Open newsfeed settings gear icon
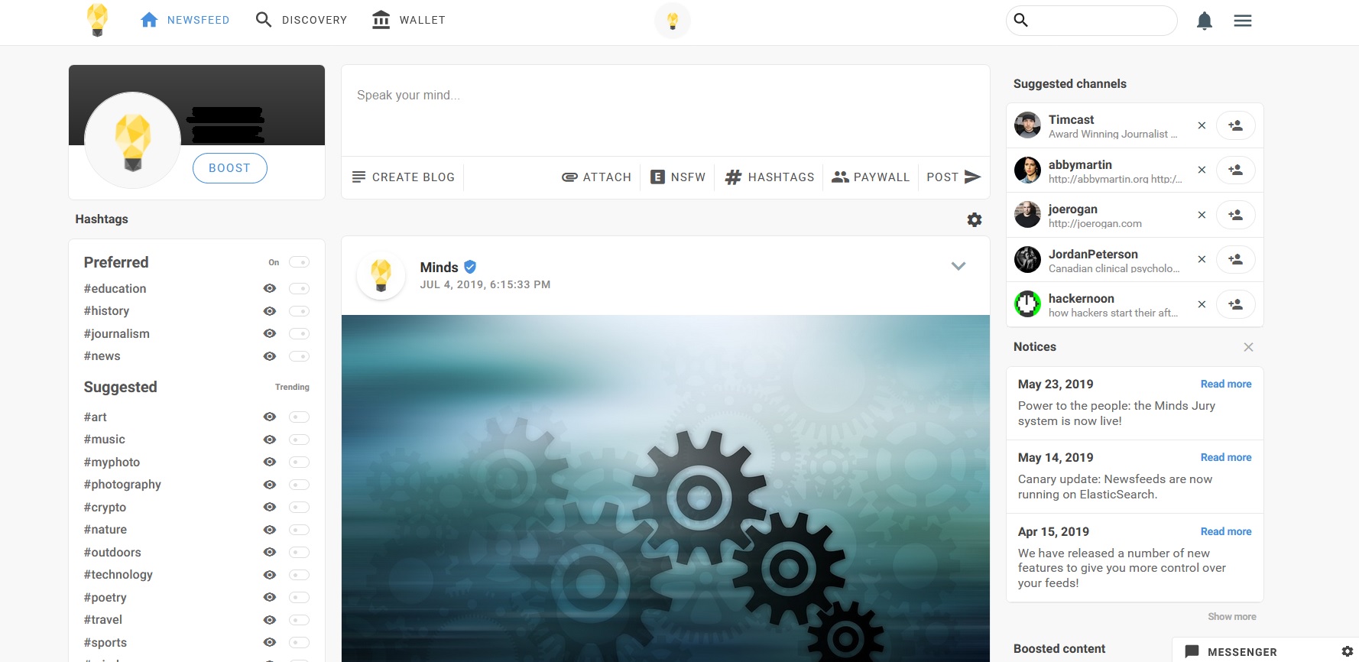 point(975,219)
